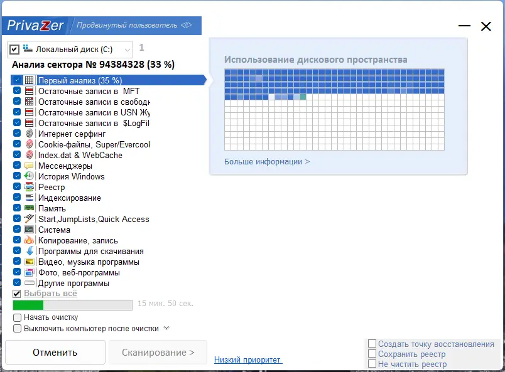Click the Сканирование > button

(x=158, y=353)
